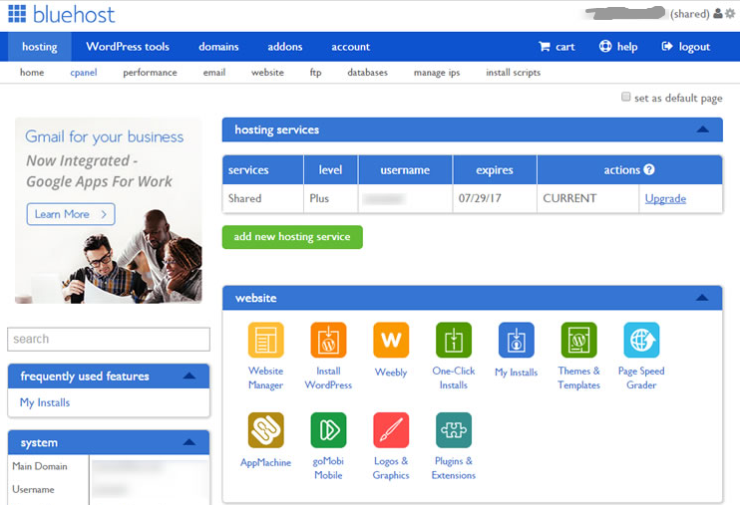This screenshot has height=505, width=740.
Task: Click the Username label in system panel
Action: click(x=33, y=489)
